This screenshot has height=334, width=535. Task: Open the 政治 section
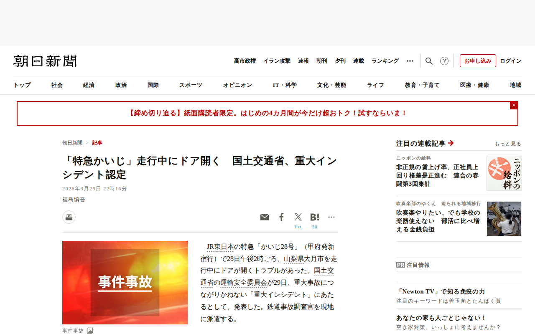pos(121,85)
